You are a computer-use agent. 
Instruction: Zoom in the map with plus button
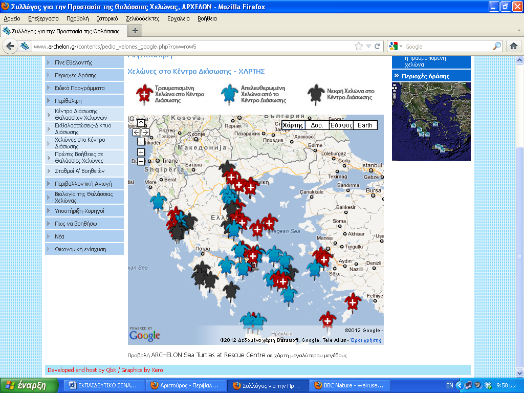pos(141,152)
